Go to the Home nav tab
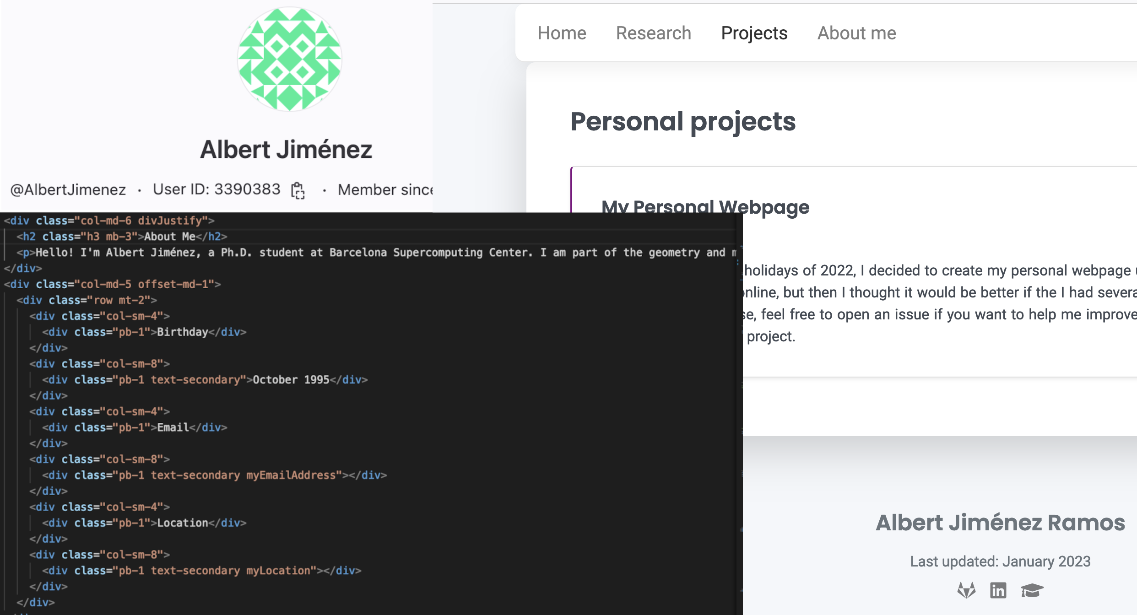 tap(562, 33)
